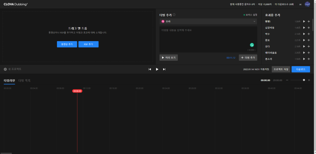Add the 심장박동 sound effect
Screen dimensions: 316x154
coord(308,28)
